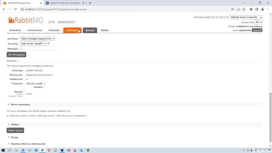Click the Get Message(s) button

click(17, 55)
